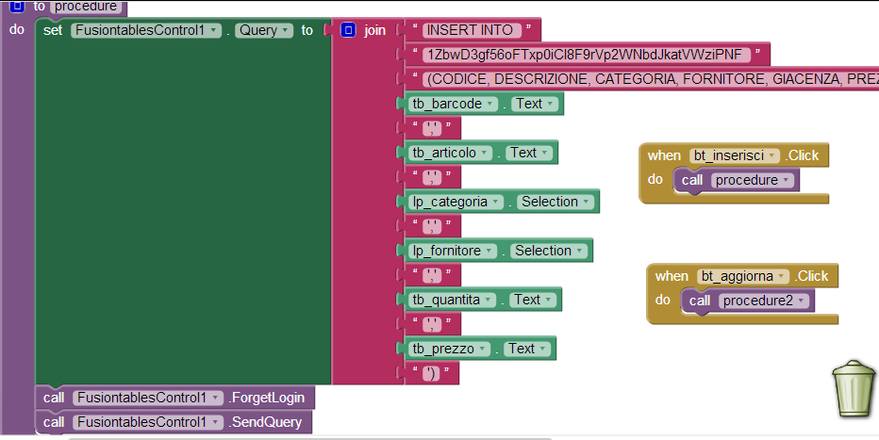Image resolution: width=879 pixels, height=440 pixels.
Task: Open the tb_quantita component dropdown
Action: point(453,300)
